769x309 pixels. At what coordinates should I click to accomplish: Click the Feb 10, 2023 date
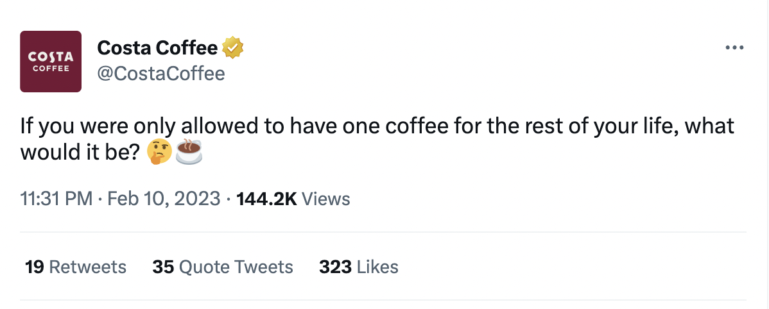point(163,199)
